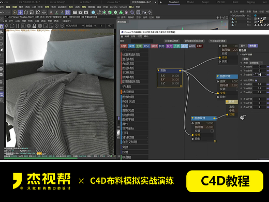
Task: Click Live Viewer focus picker pin icon
Action: pyautogui.click(x=56, y=26)
